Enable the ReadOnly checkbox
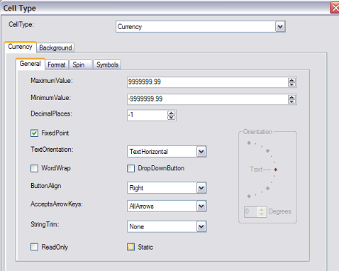Image resolution: width=339 pixels, height=271 pixels. click(x=34, y=247)
